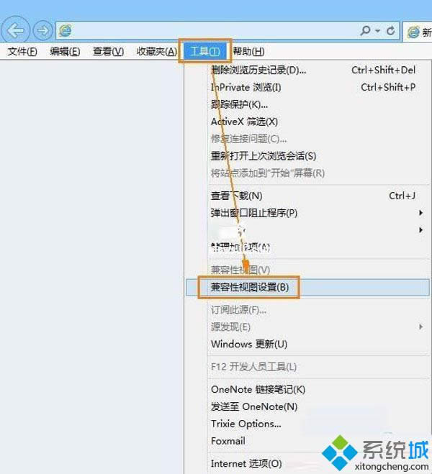Viewport: 432px width, 474px height.
Task: Click the IE page icon in address bar
Action: [66, 30]
